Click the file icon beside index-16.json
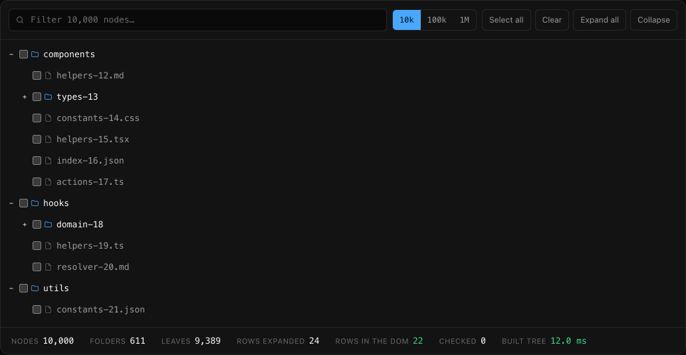Screen dimensions: 686x355 click(48, 161)
